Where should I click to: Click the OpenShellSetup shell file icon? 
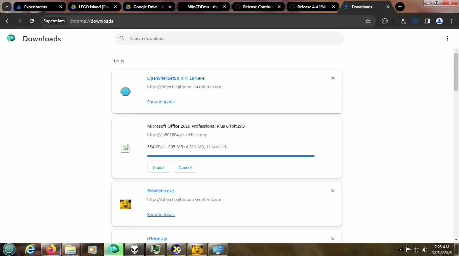125,91
